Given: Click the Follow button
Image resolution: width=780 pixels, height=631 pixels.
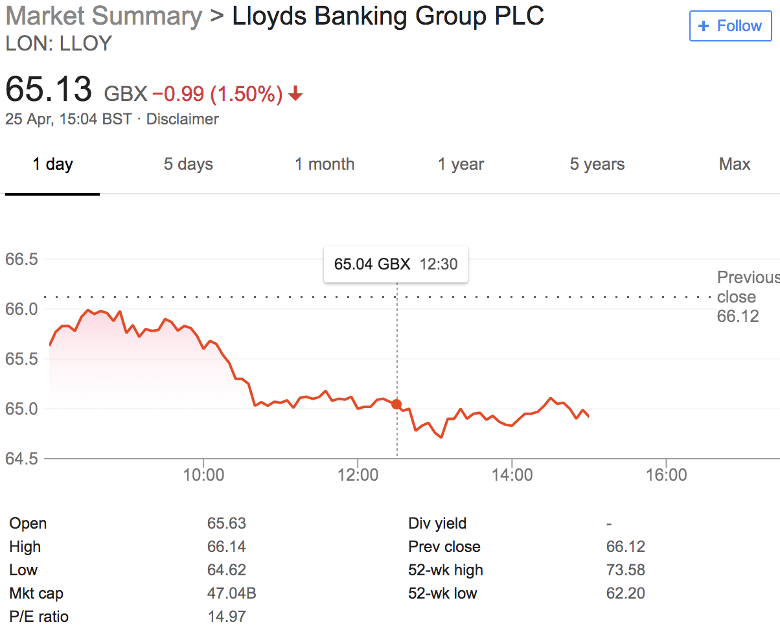Looking at the screenshot, I should tap(730, 26).
